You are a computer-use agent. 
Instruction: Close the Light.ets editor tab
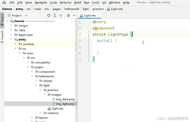pos(99,16)
